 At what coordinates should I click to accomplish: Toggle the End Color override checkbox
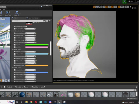tap(15, 45)
